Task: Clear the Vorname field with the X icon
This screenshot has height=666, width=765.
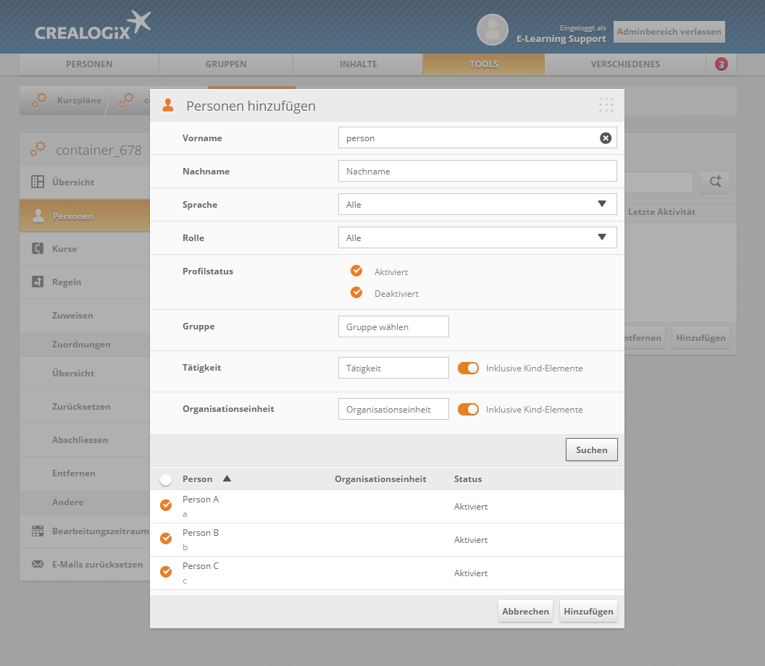Action: coord(605,138)
